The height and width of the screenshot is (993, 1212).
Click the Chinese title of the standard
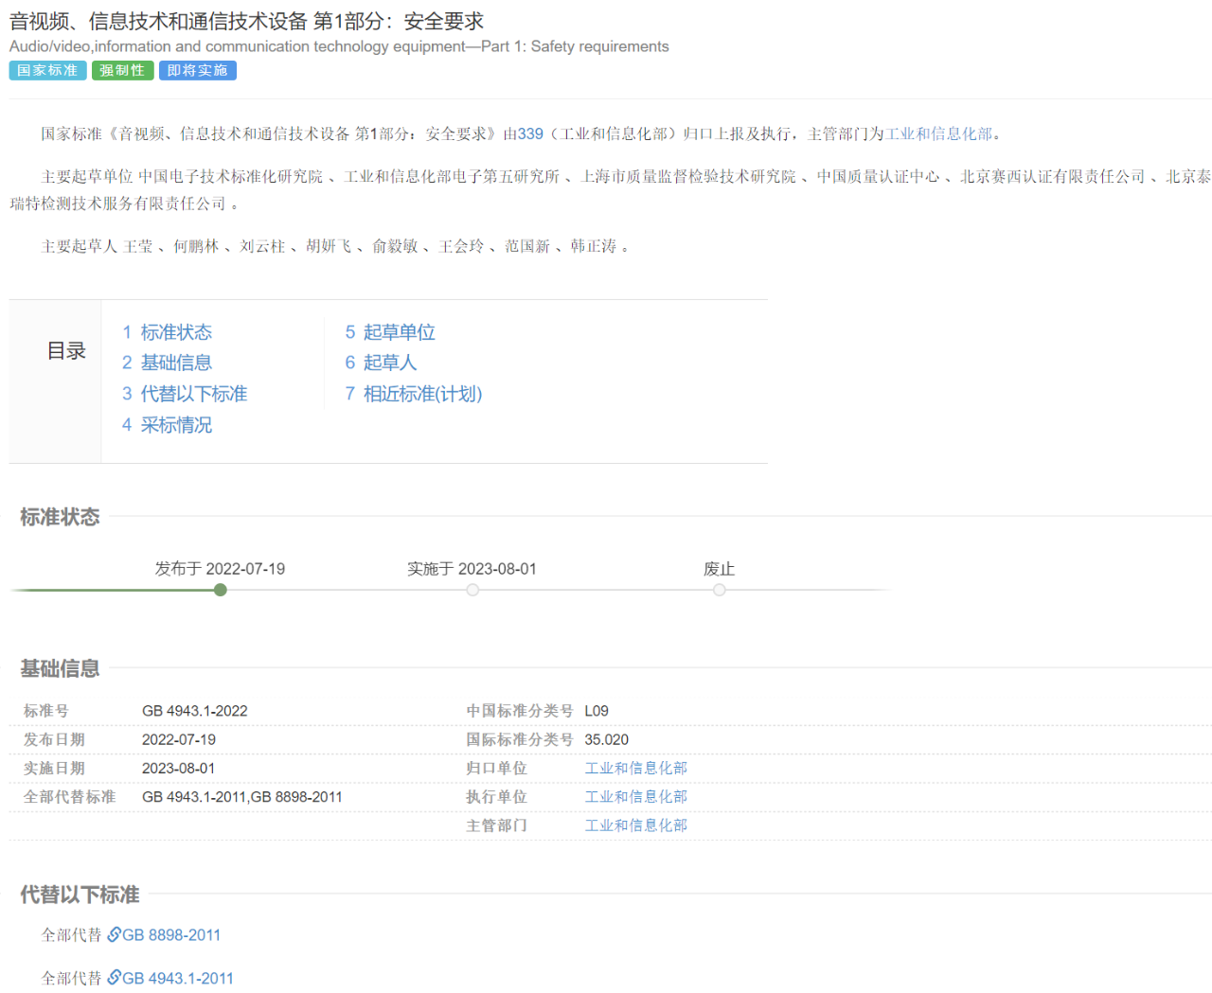(x=247, y=21)
